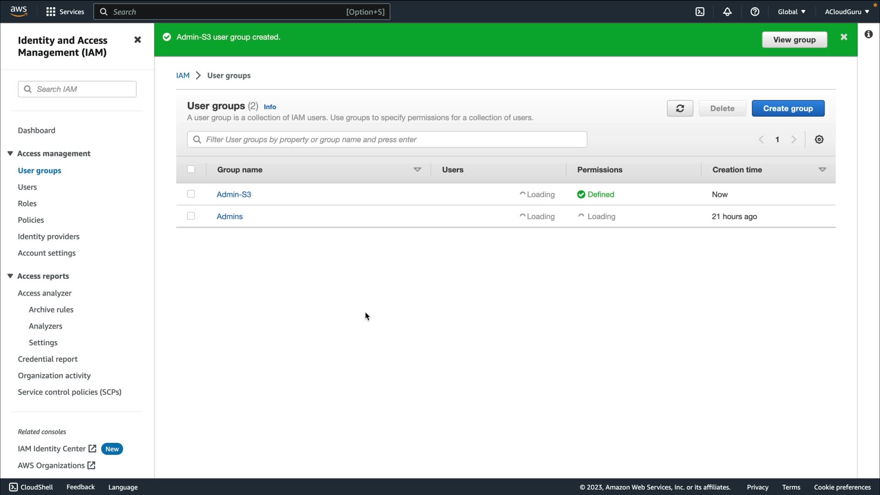Click the Create group button
The height and width of the screenshot is (495, 880).
point(788,109)
